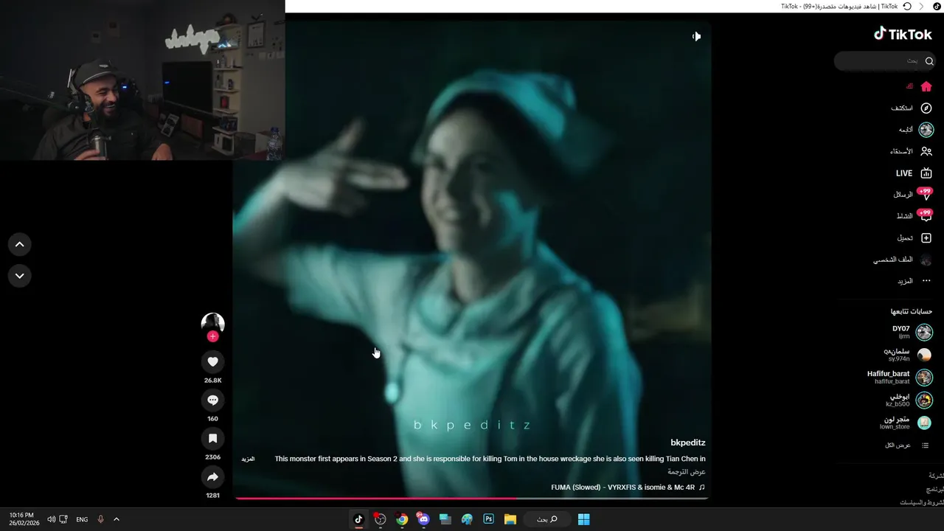The height and width of the screenshot is (531, 944).
Task: Open الشروط والسياسات footer link
Action: click(921, 502)
